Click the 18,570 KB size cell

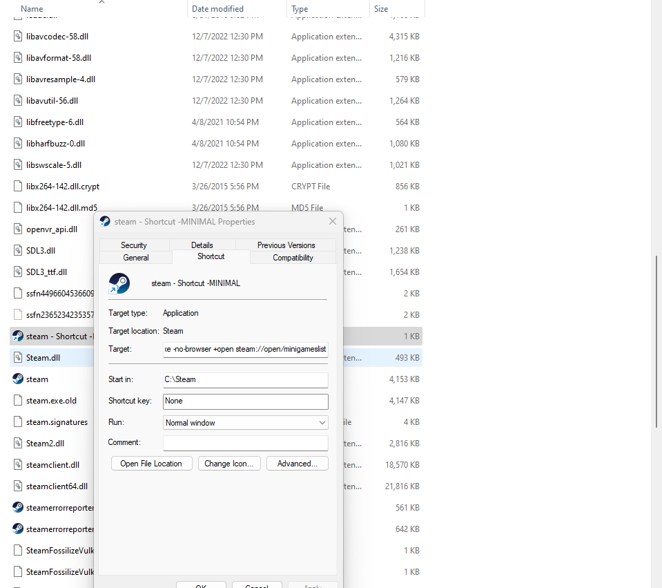(x=402, y=464)
